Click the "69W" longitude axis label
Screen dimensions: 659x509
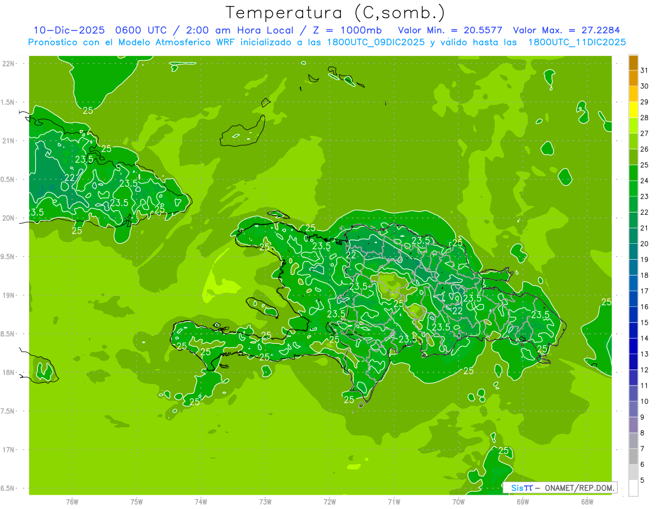pyautogui.click(x=523, y=502)
